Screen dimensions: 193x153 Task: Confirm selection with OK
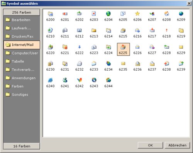[150, 145]
